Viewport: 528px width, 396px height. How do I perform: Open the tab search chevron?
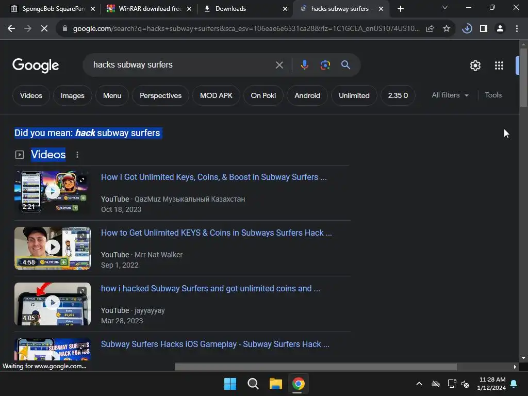coord(445,7)
